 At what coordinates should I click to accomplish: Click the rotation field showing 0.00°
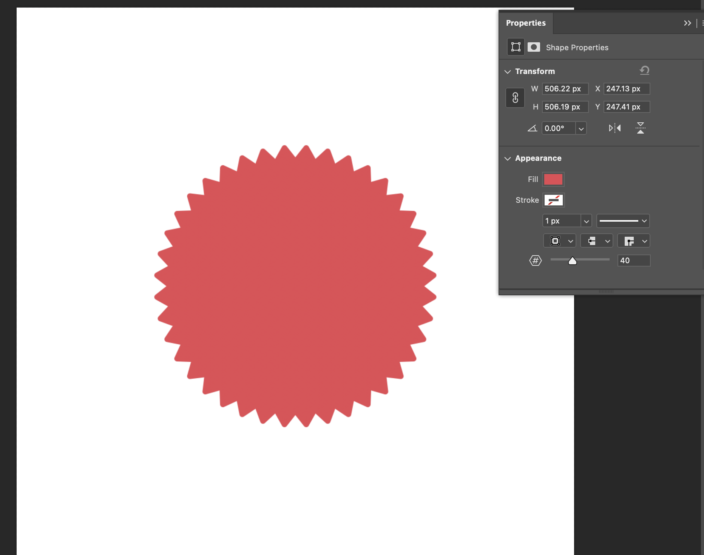[x=559, y=128]
